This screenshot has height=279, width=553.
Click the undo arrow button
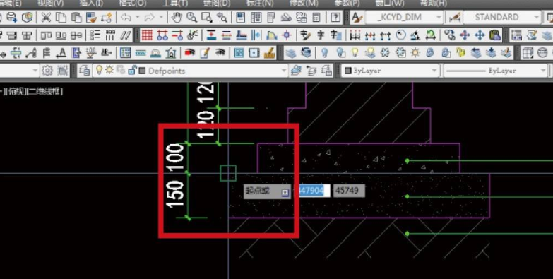126,17
